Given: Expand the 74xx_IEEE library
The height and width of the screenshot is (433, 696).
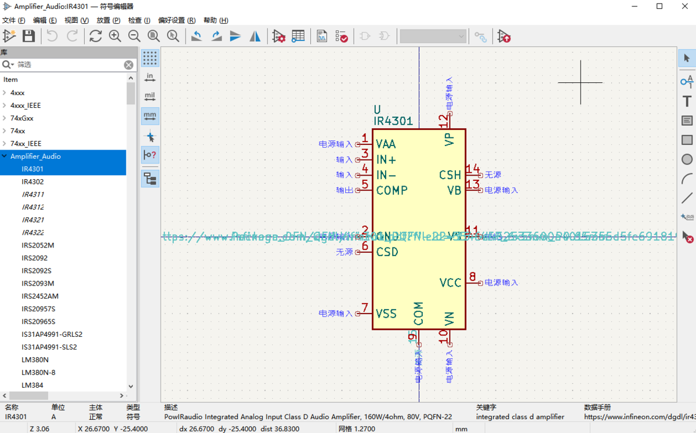Looking at the screenshot, I should [x=5, y=143].
